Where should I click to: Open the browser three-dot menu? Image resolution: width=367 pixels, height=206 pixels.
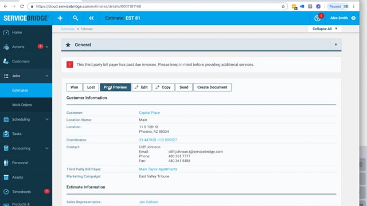[x=354, y=6]
